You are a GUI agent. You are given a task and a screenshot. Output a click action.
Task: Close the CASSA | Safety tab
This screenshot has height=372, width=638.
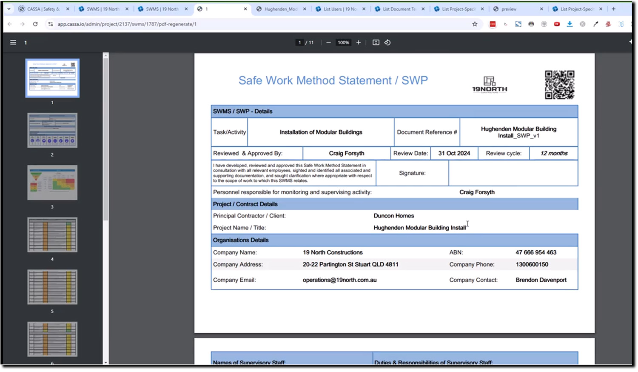(x=68, y=9)
